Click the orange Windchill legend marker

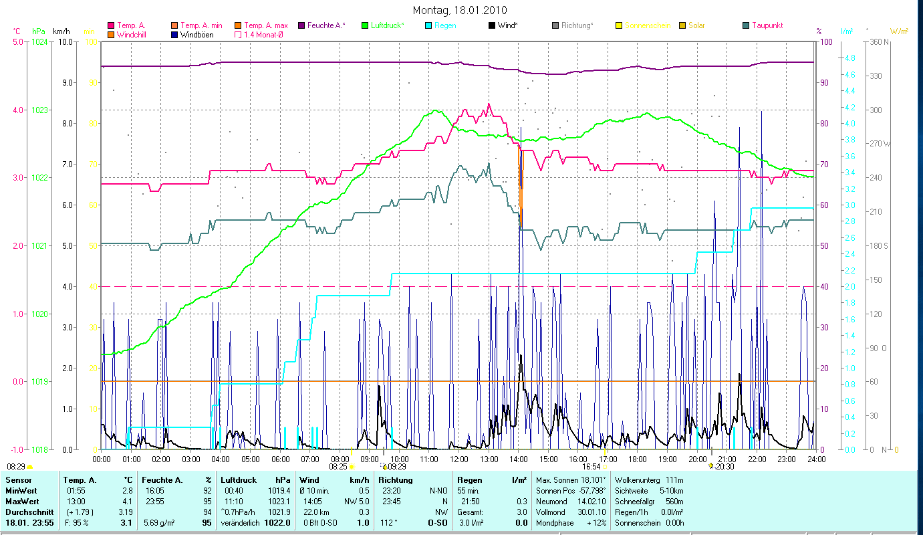tap(111, 35)
